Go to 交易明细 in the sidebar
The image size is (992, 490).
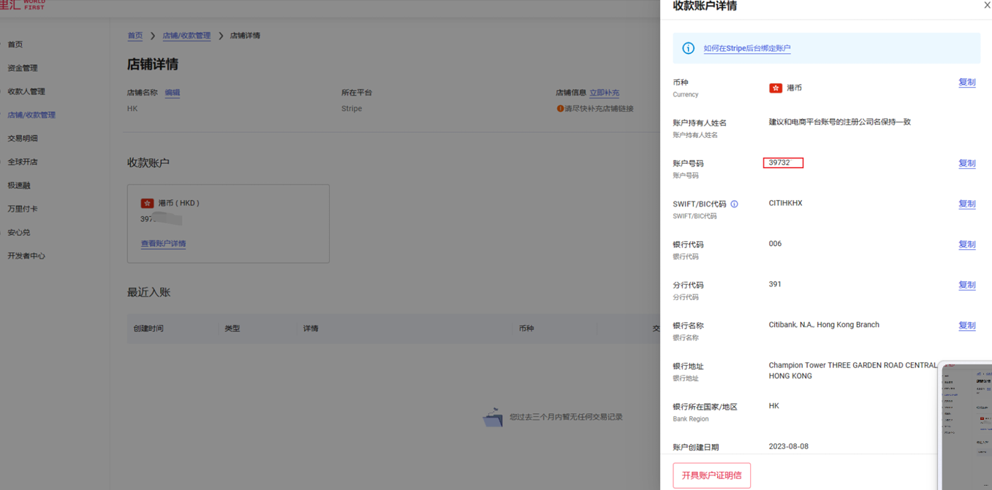pyautogui.click(x=23, y=138)
